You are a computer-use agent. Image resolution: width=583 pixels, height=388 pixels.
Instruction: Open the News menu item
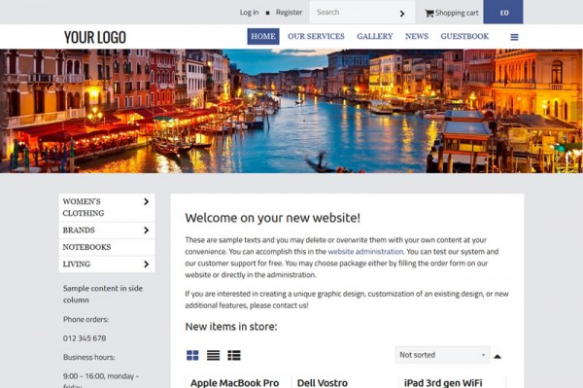click(x=417, y=36)
